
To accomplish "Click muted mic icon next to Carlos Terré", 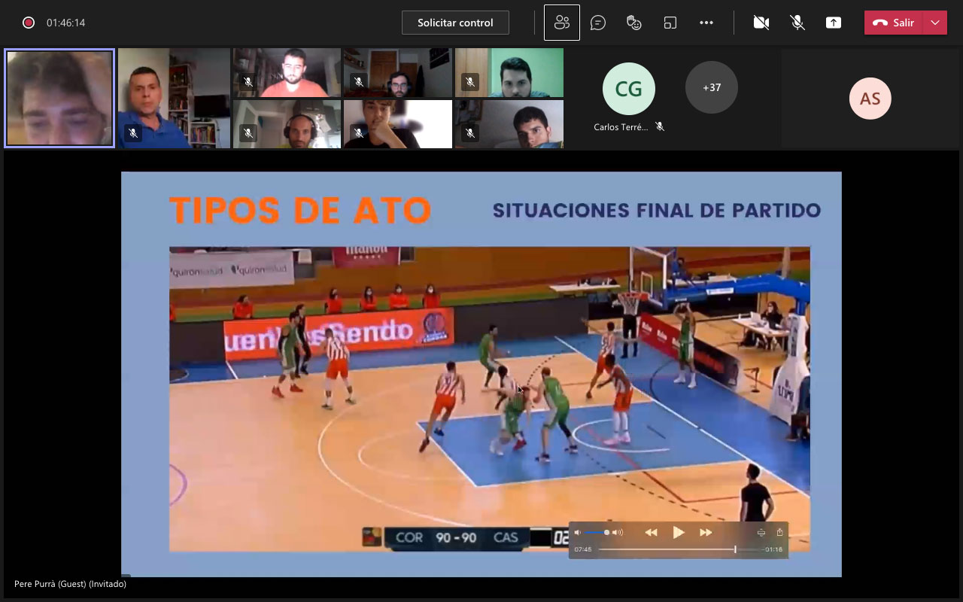I will point(660,126).
